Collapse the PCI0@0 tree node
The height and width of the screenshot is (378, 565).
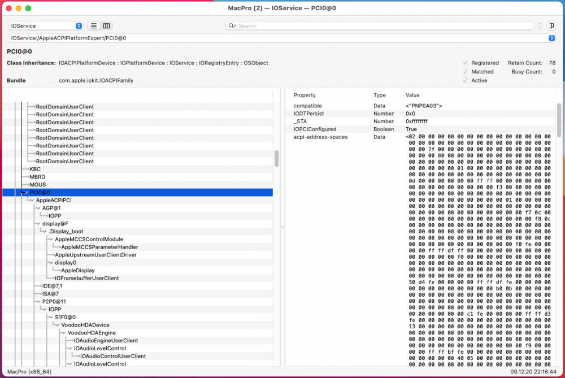[x=25, y=193]
